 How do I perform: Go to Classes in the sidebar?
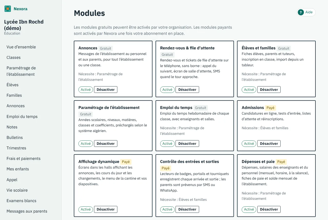(14, 57)
